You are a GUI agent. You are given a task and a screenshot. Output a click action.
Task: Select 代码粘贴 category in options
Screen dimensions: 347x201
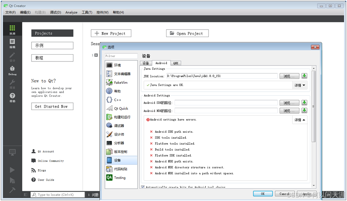121,169
